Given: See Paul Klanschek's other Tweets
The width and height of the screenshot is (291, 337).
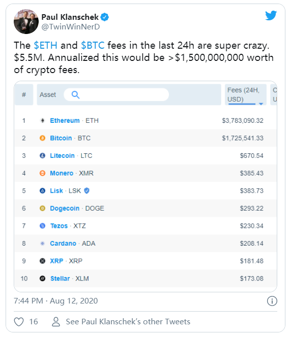Looking at the screenshot, I should pyautogui.click(x=128, y=322).
